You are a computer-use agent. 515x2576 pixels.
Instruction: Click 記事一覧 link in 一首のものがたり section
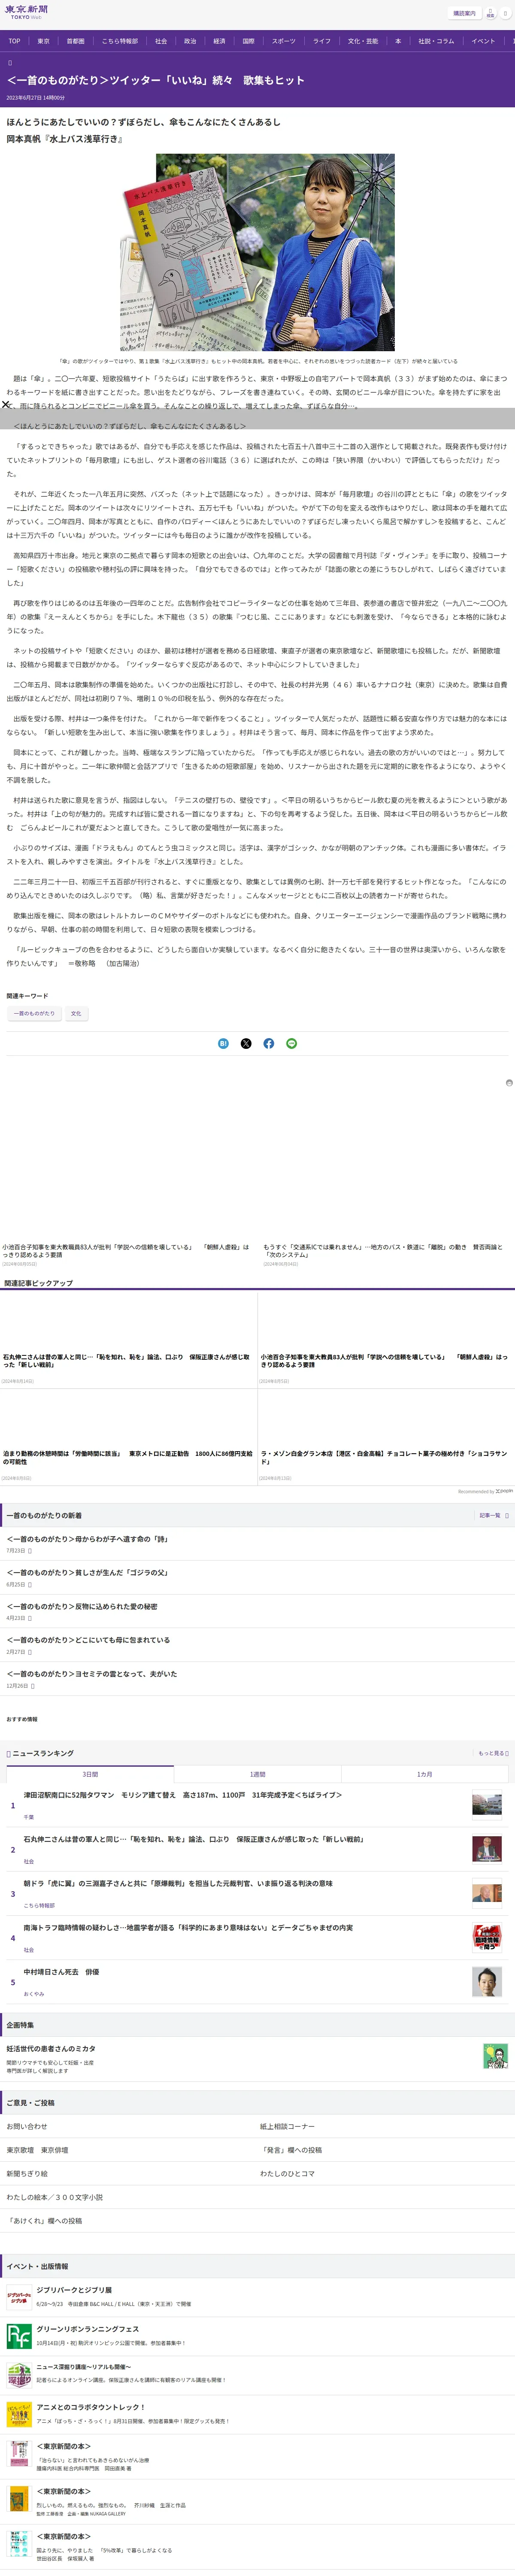(493, 1515)
